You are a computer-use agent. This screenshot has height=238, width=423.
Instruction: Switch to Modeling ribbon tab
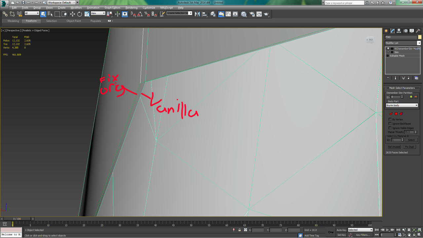(13, 21)
